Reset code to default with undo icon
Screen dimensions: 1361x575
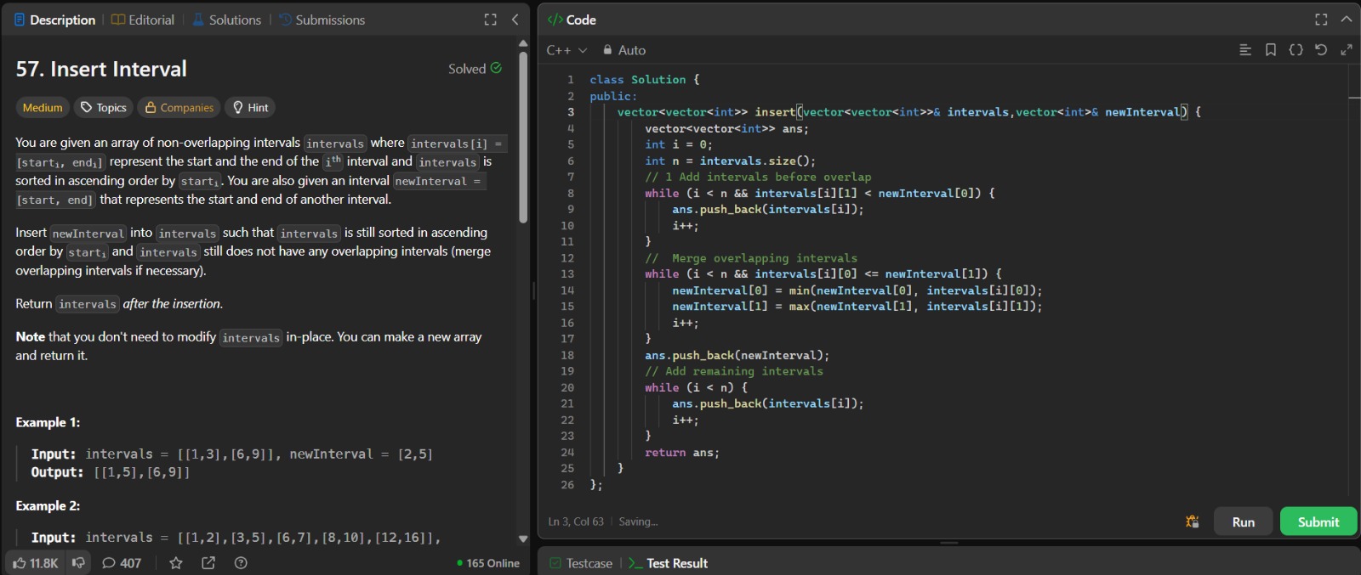tap(1320, 50)
